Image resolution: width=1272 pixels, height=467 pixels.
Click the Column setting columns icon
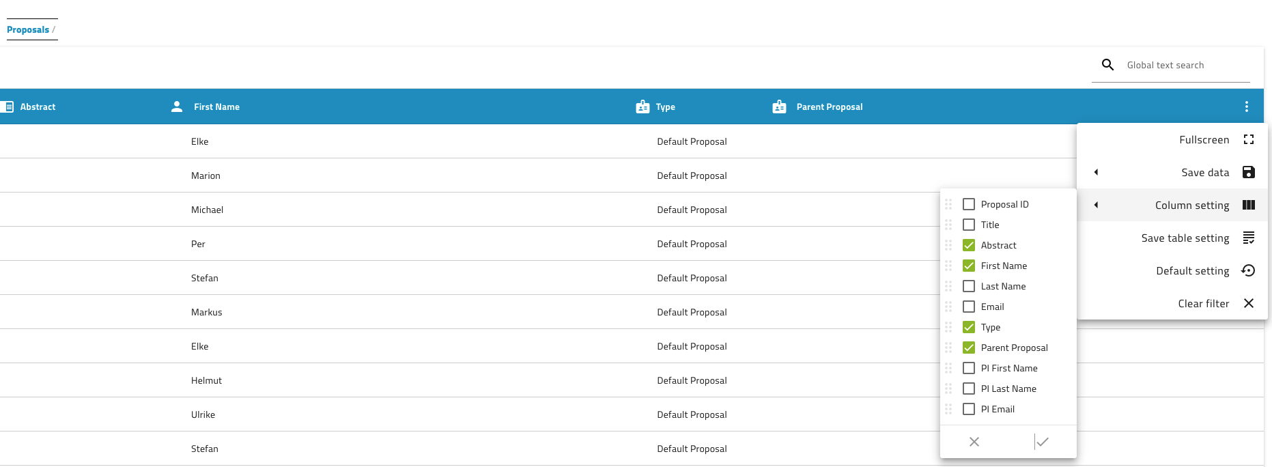tap(1248, 205)
